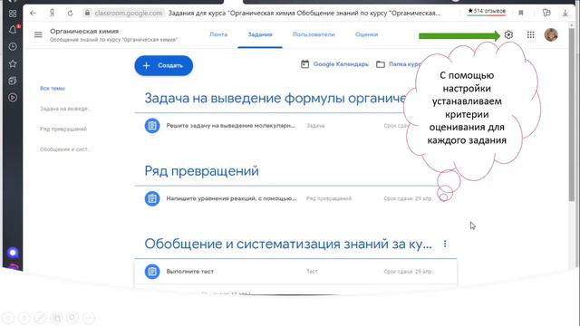The width and height of the screenshot is (580, 326).
Task: Open assignment Решите задачу на выведение молекулярн...
Action: [231, 126]
